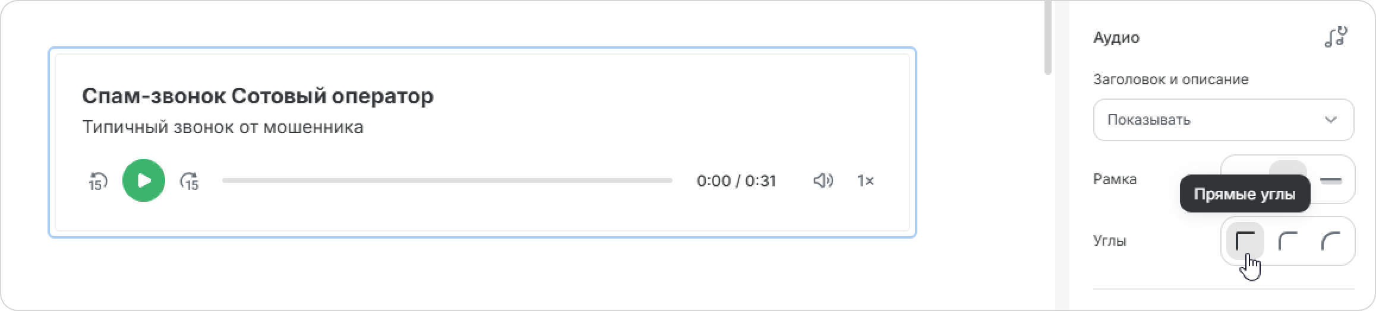Open the 'Заголовок и описание' dropdown
This screenshot has width=1376, height=311.
point(1223,120)
